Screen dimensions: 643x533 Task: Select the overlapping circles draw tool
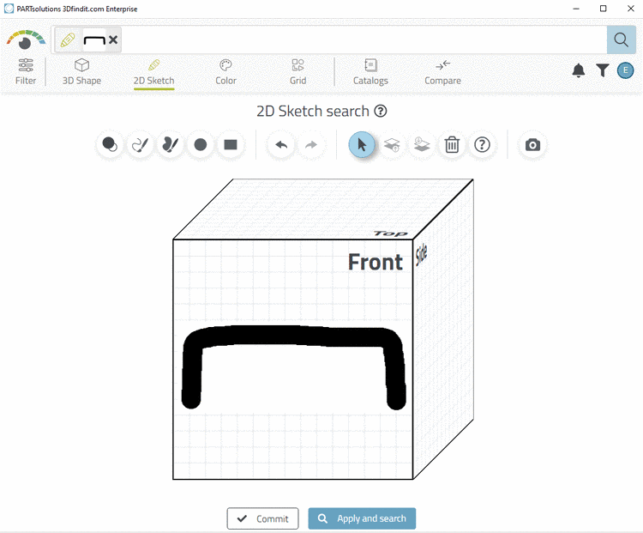(110, 144)
